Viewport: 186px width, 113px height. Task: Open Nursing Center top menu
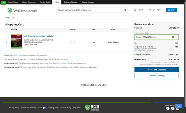point(45,2)
